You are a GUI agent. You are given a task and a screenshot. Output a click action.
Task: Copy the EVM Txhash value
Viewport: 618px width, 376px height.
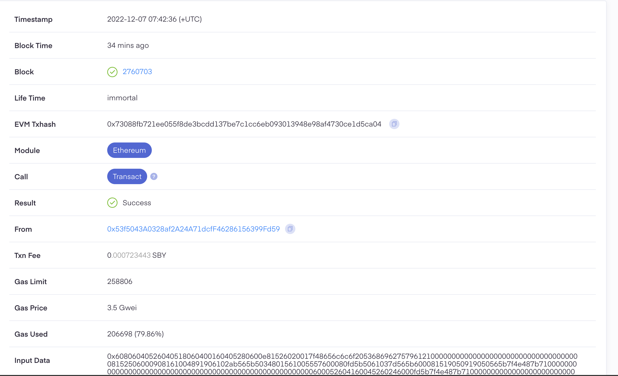394,124
